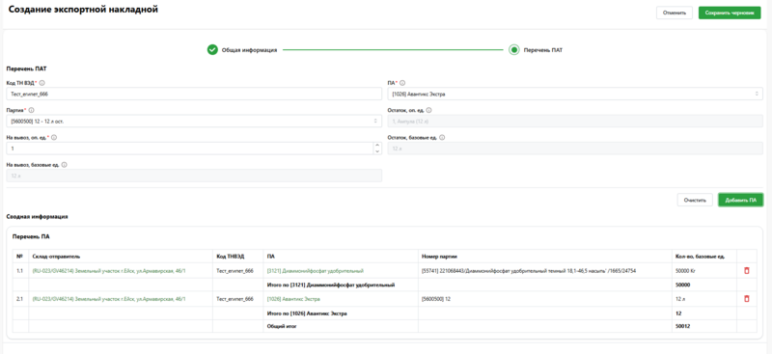Viewport: 772px width, 354px height.
Task: Click the Очистить button
Action: 695,200
